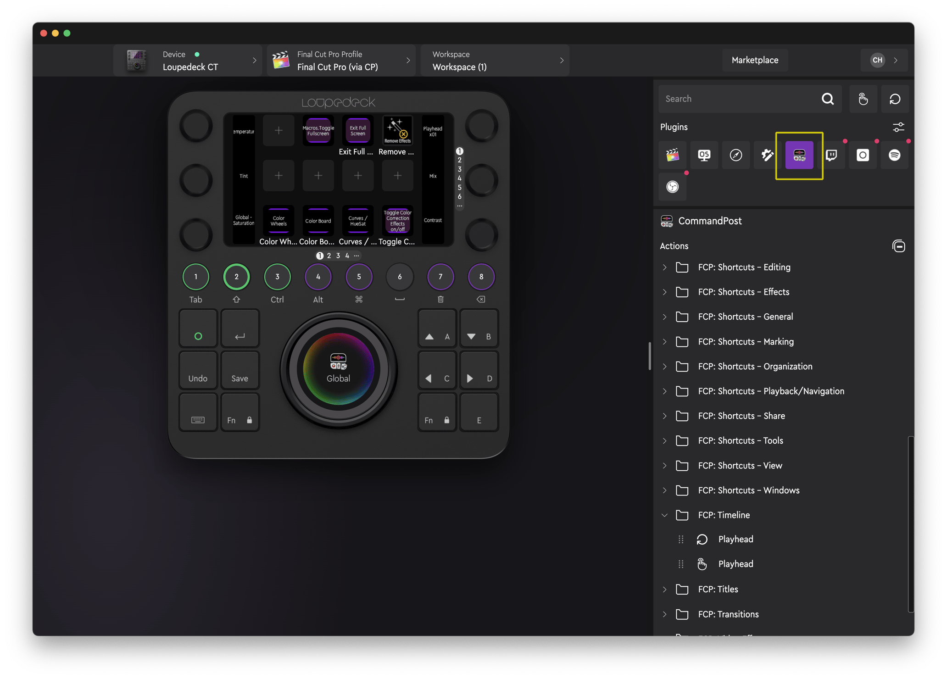This screenshot has width=947, height=679.
Task: Click the Global color wheel dial
Action: pyautogui.click(x=339, y=369)
